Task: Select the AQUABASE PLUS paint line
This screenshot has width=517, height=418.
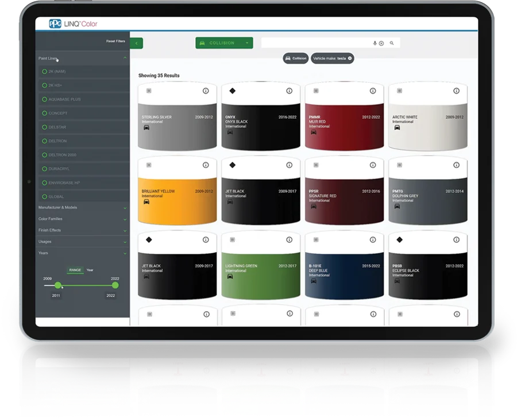Action: (84, 99)
